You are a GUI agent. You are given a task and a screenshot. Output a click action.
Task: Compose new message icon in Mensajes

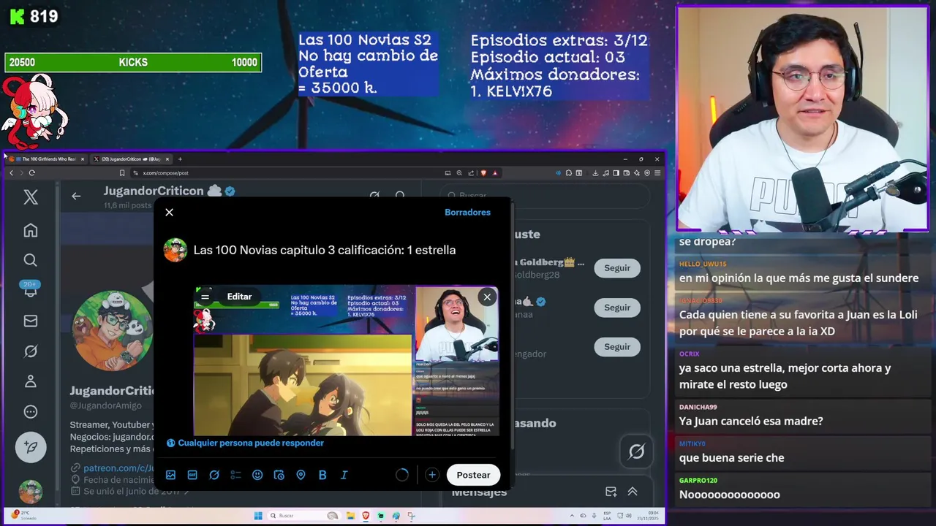611,492
